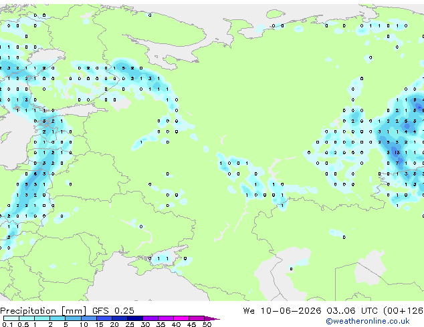Select the 10–15 mm blue legend swatch

pyautogui.click(x=88, y=318)
